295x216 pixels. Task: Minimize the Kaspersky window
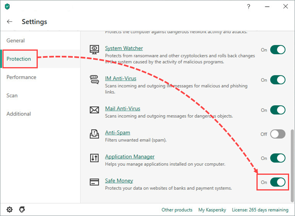pyautogui.click(x=267, y=7)
